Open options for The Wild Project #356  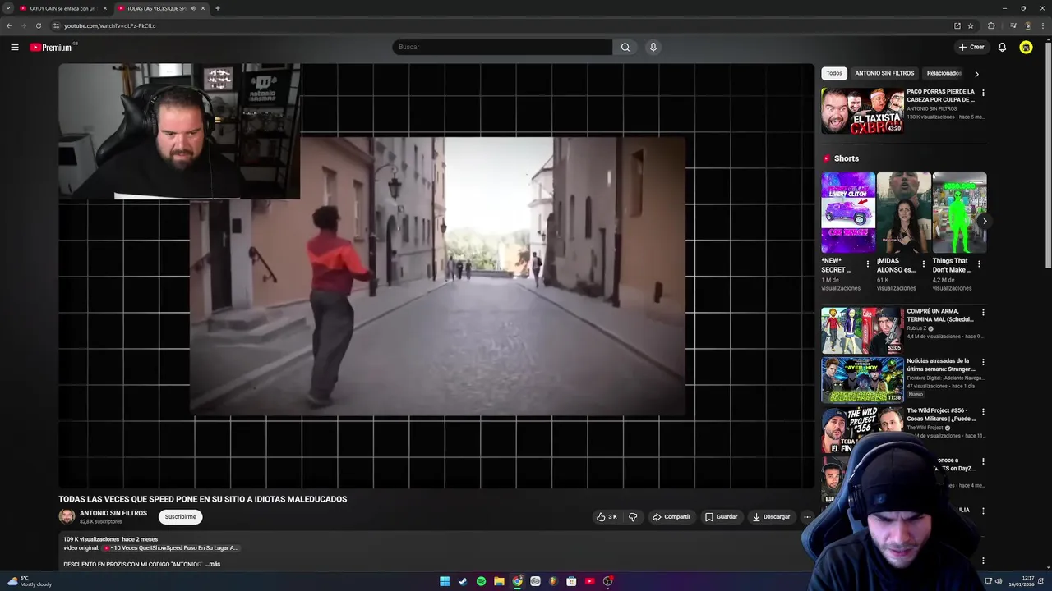[983, 412]
